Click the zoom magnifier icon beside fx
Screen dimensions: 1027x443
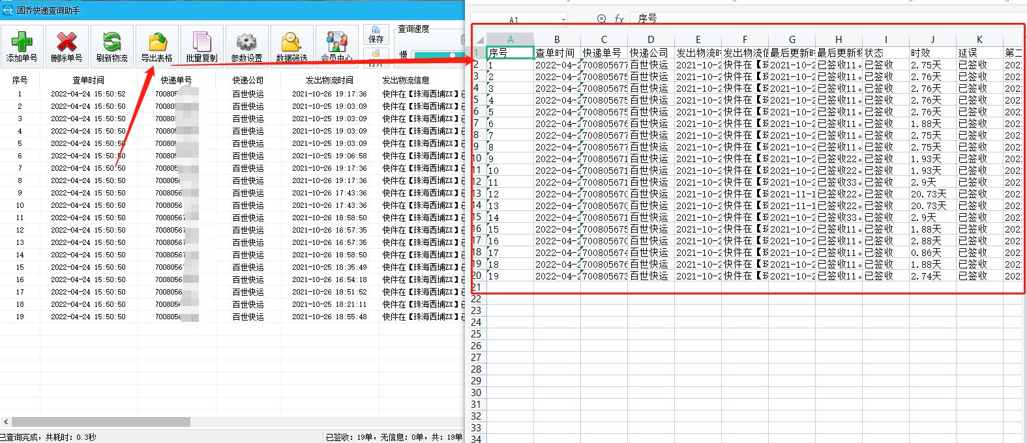(601, 20)
